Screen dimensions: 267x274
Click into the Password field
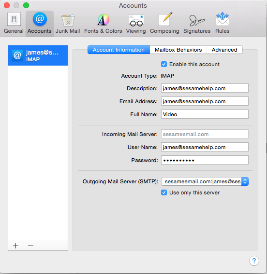[x=205, y=160]
